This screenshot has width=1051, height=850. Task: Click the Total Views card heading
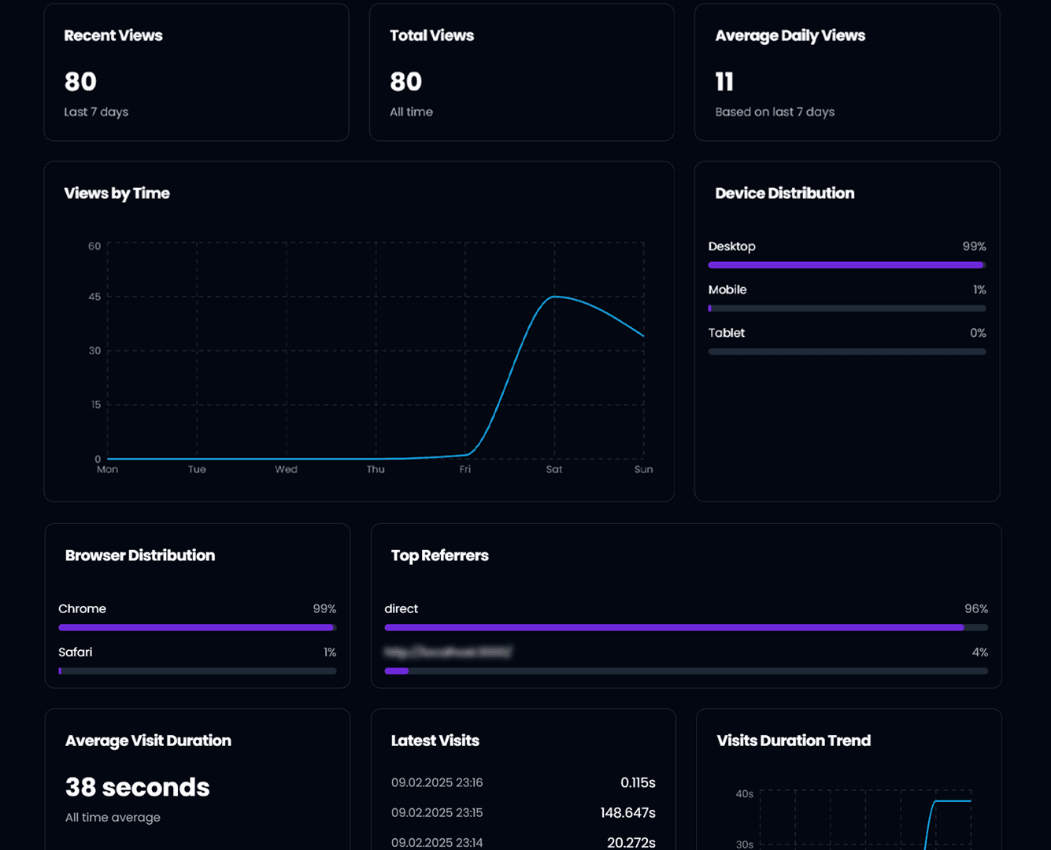(431, 35)
